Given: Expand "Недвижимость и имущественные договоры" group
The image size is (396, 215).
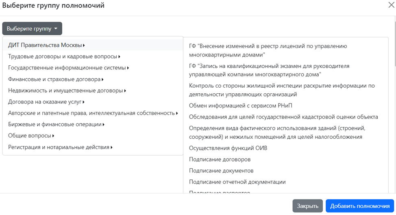Looking at the screenshot, I should tap(67, 90).
